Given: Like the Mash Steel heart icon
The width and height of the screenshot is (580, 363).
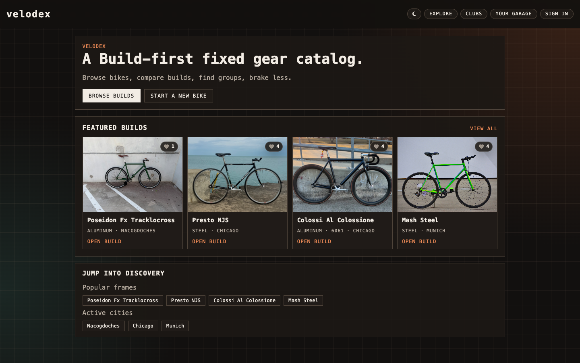Looking at the screenshot, I should click(x=484, y=146).
